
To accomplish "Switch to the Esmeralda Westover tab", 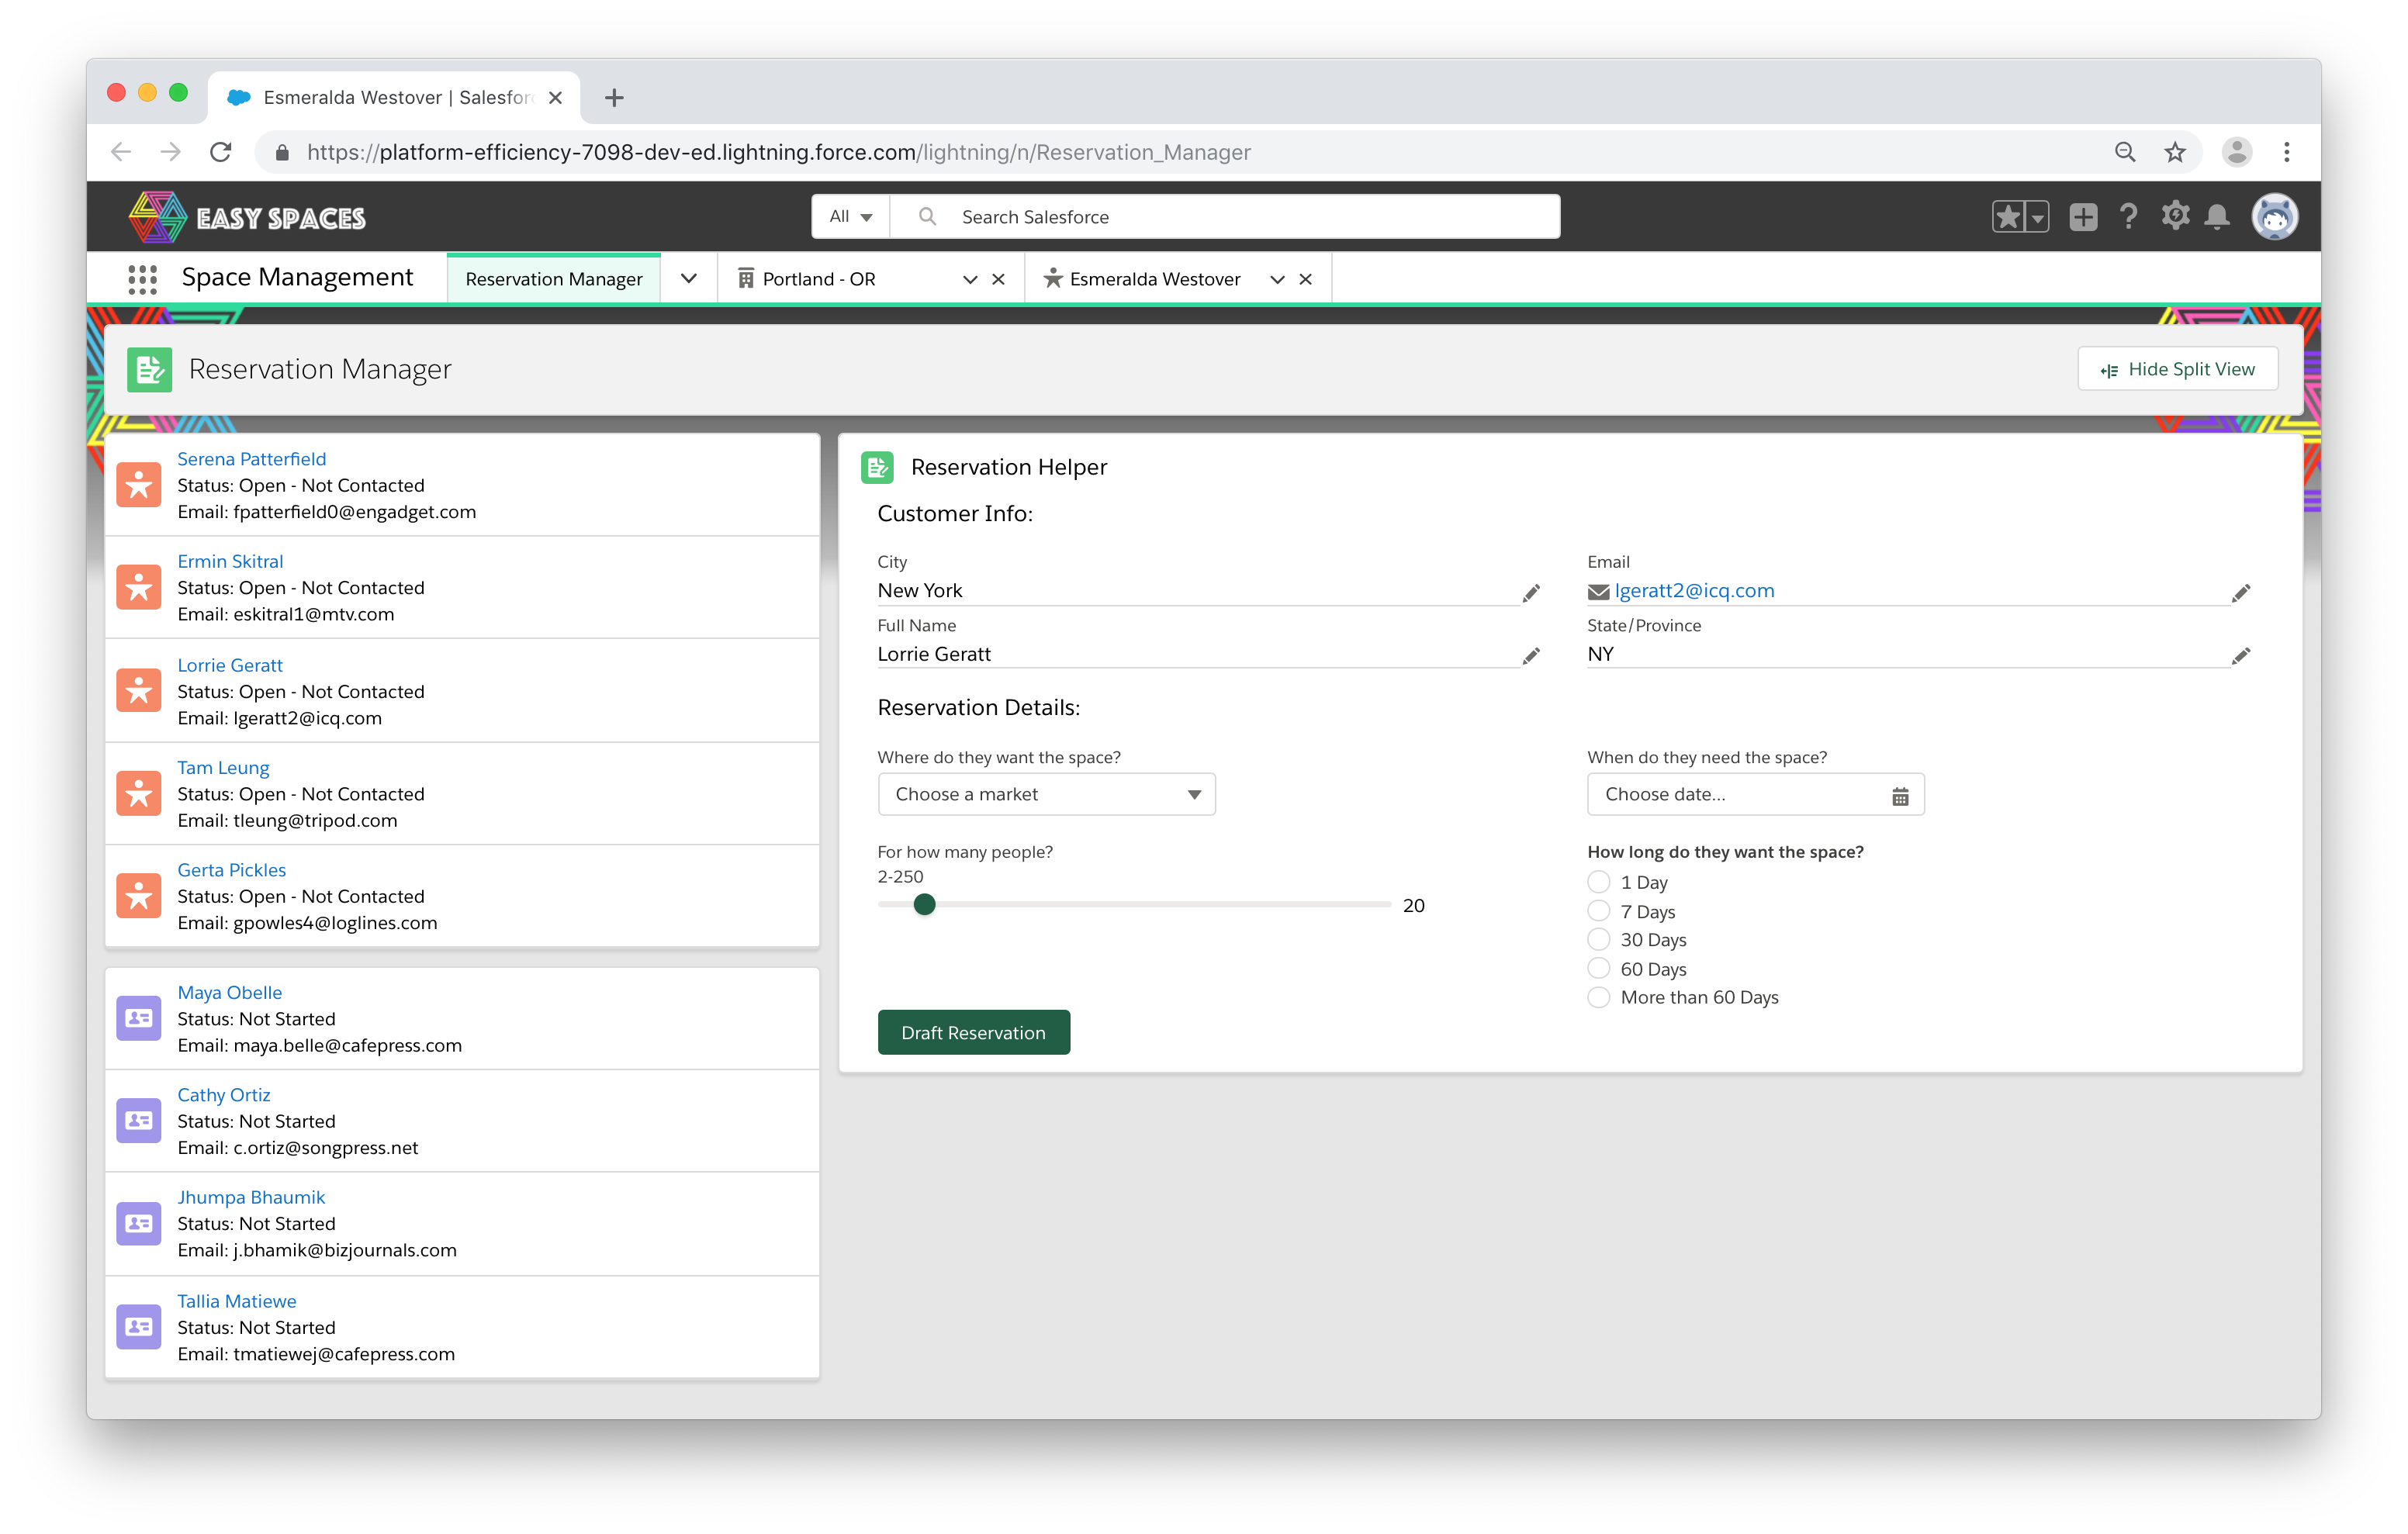I will tap(1154, 279).
